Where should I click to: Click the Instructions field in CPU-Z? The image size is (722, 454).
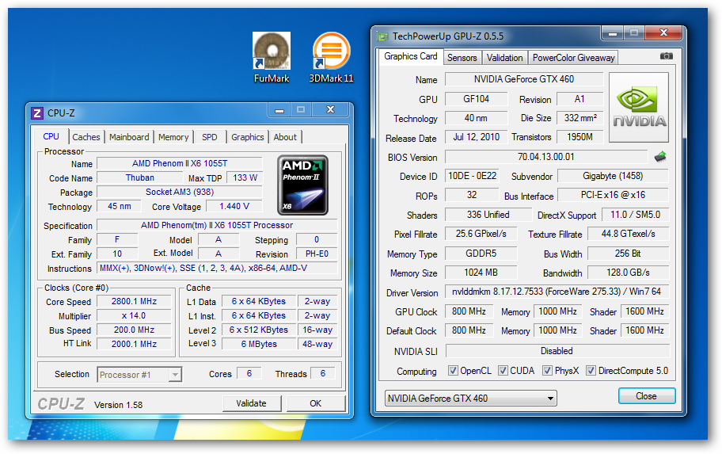click(x=217, y=268)
